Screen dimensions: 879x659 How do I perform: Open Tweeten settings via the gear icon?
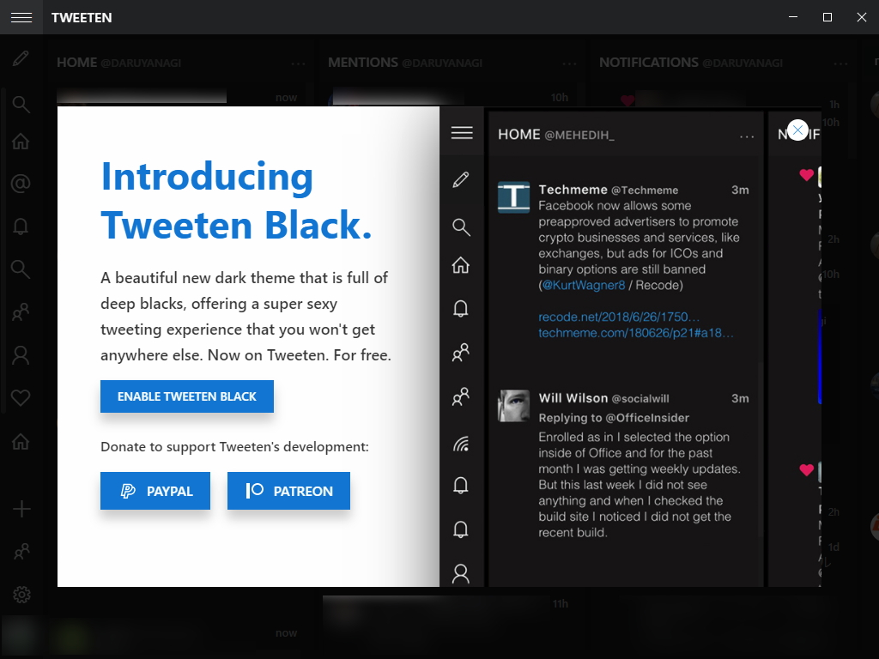click(x=21, y=594)
